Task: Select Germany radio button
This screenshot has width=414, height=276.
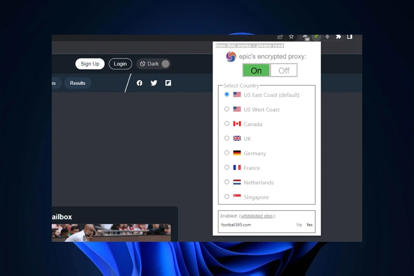Action: 227,153
